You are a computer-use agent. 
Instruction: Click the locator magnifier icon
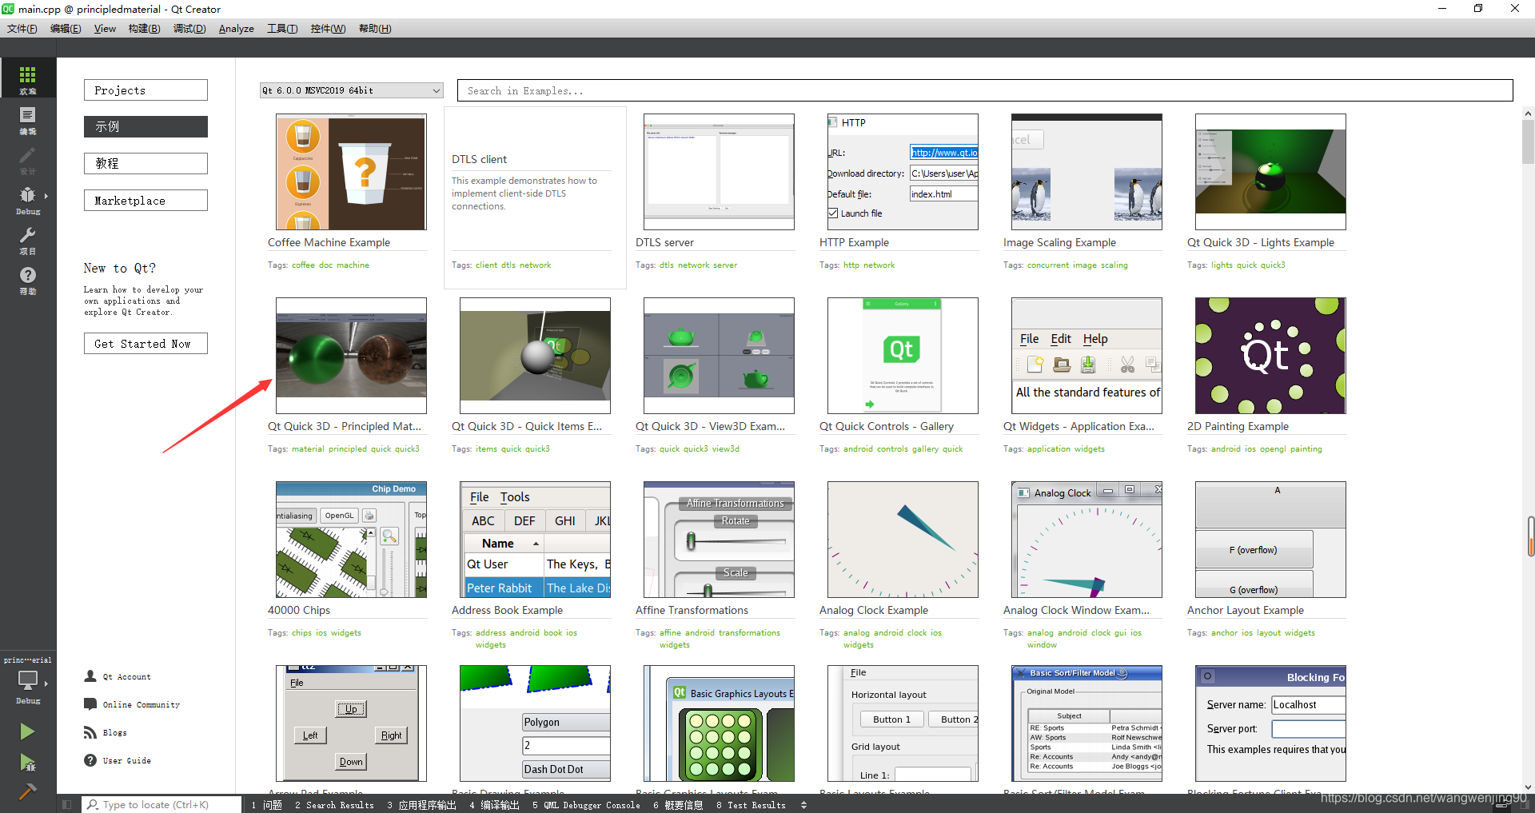coord(93,805)
